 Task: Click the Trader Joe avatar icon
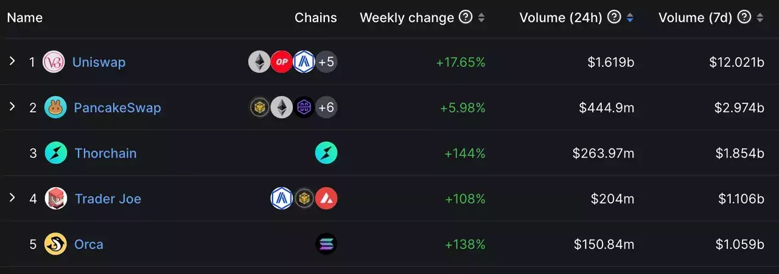pos(56,198)
